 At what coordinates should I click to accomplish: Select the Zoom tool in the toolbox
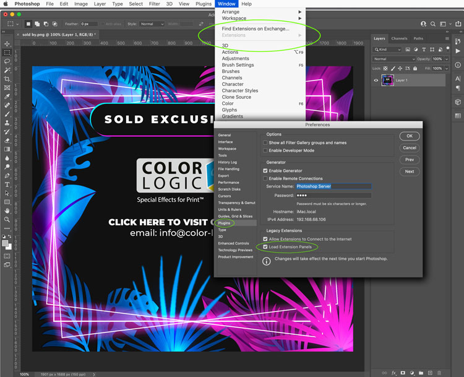[7, 219]
